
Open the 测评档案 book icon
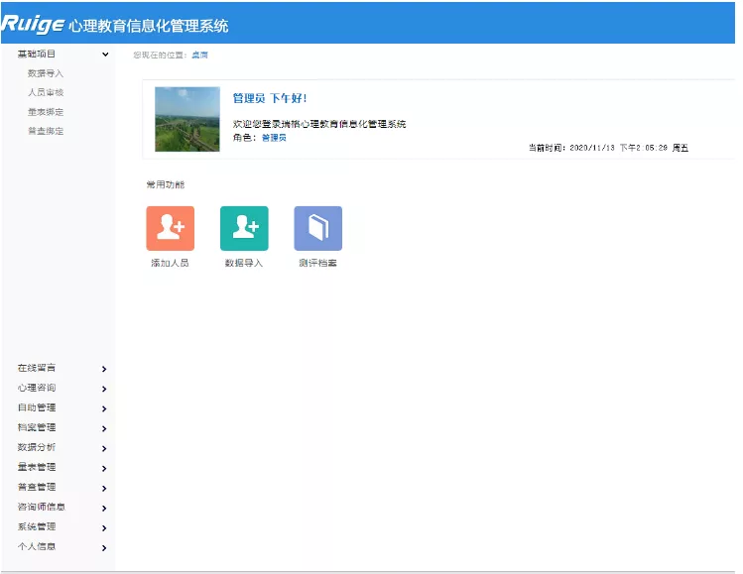[318, 228]
